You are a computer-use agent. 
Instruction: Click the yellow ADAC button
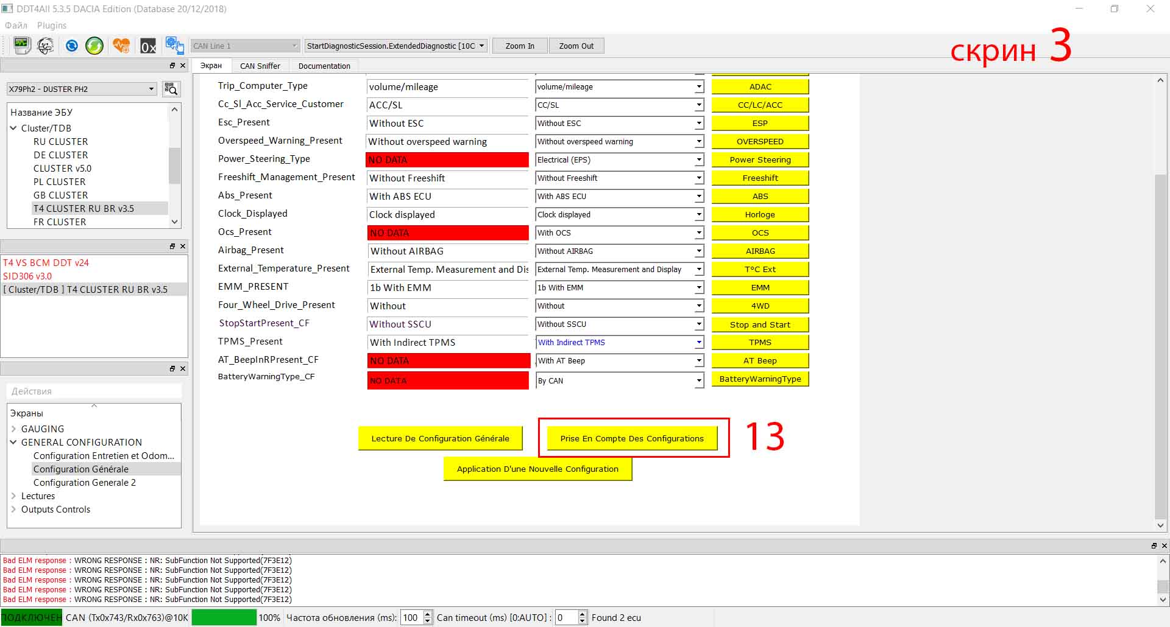pos(760,86)
